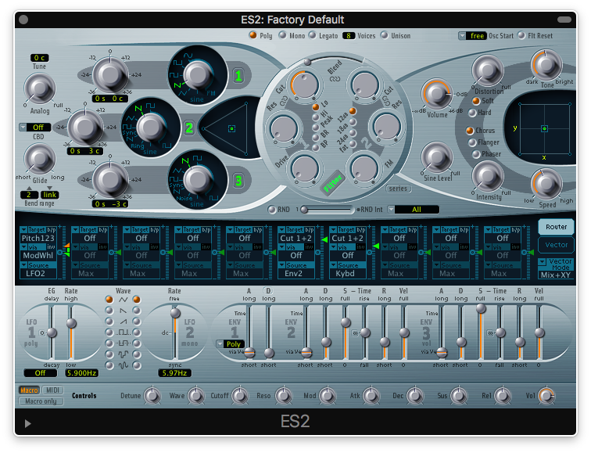The width and height of the screenshot is (591, 453).
Task: Switch to the MIDI controls tab
Action: point(53,390)
